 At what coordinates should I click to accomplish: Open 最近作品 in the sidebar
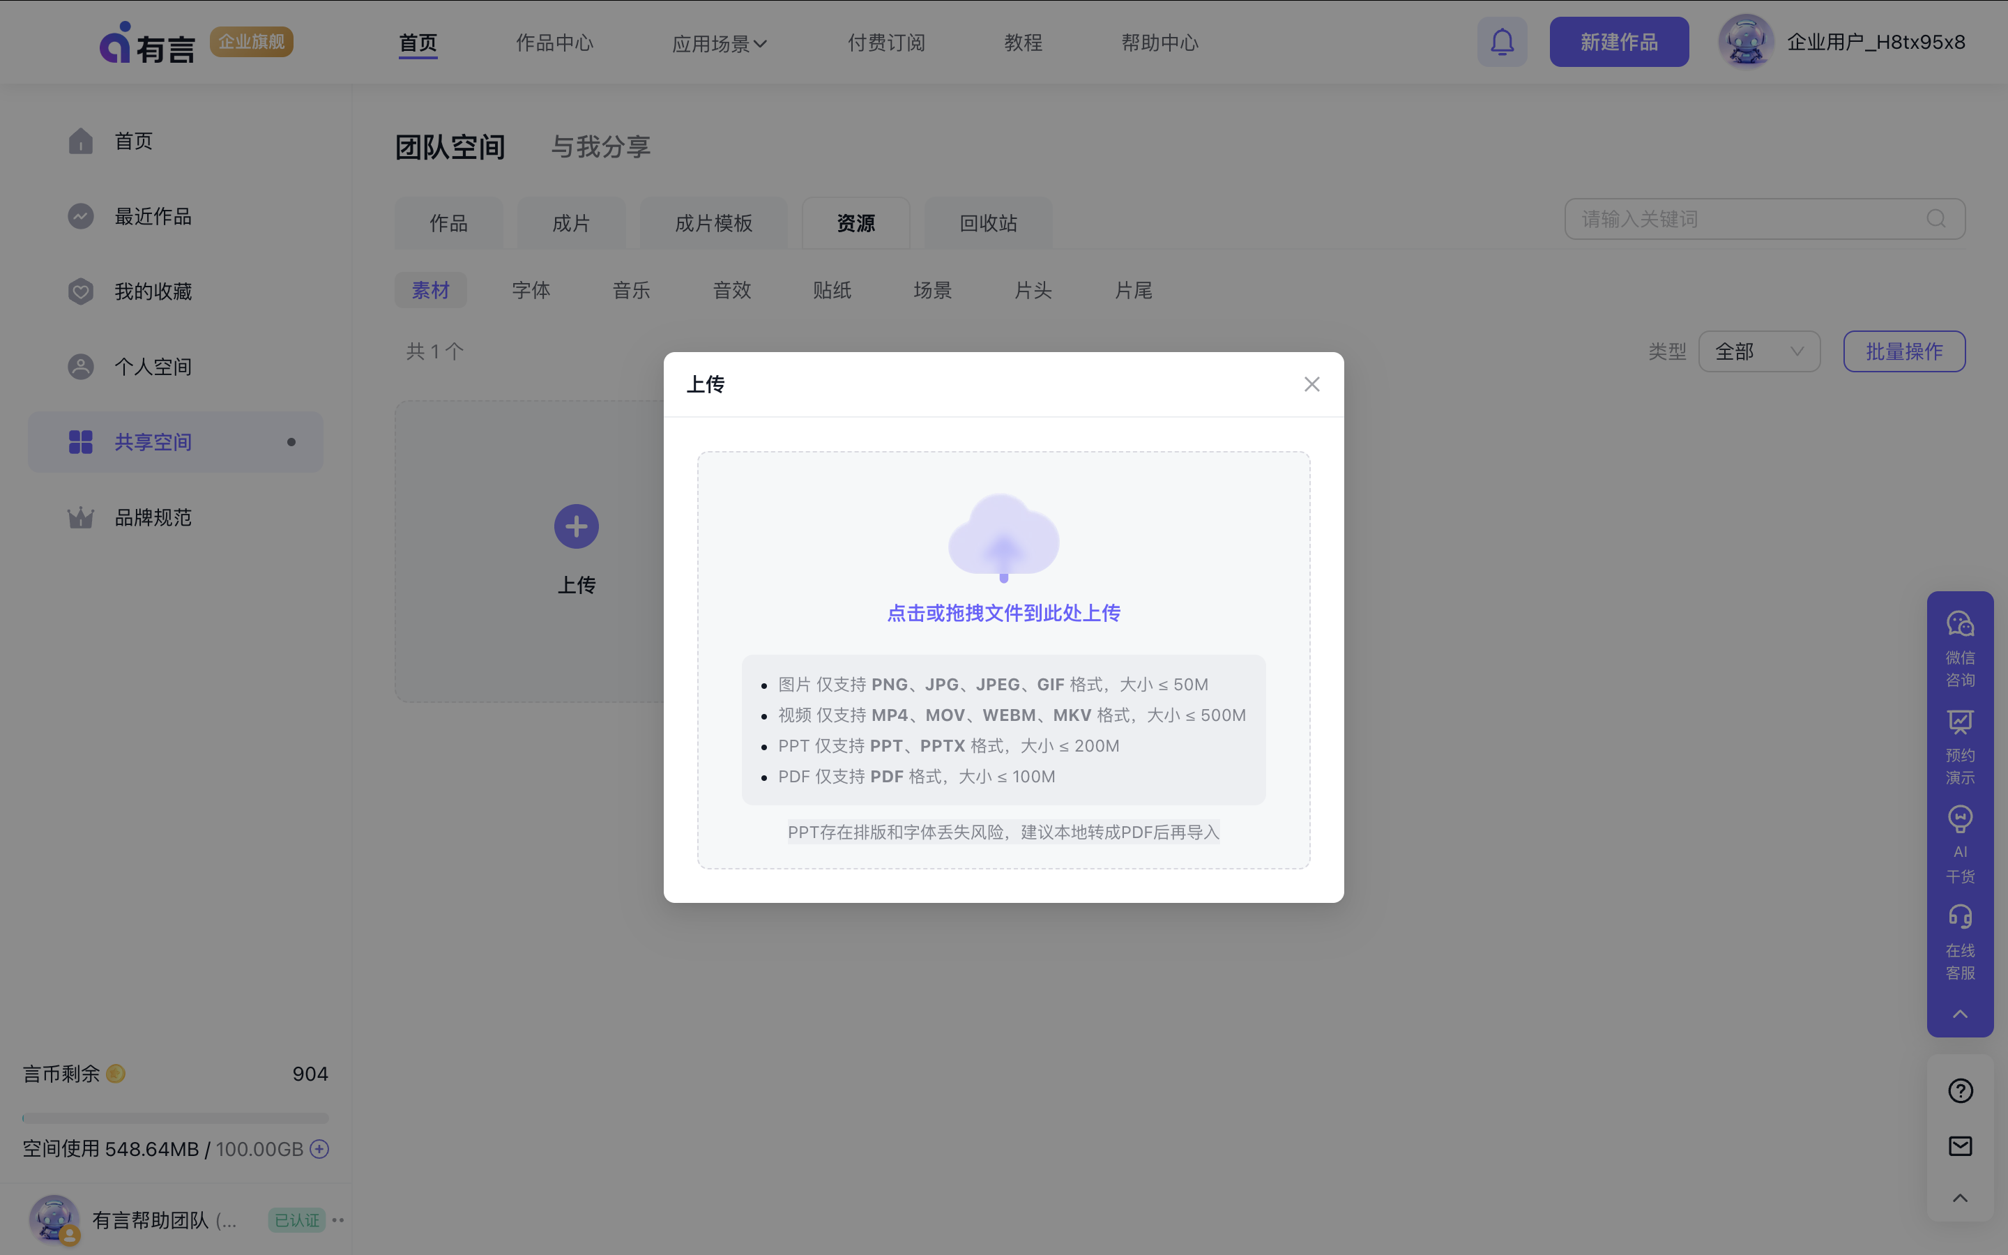(x=175, y=217)
